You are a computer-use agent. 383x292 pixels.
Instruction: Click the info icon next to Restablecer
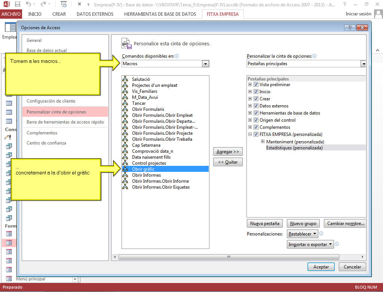[x=321, y=234]
